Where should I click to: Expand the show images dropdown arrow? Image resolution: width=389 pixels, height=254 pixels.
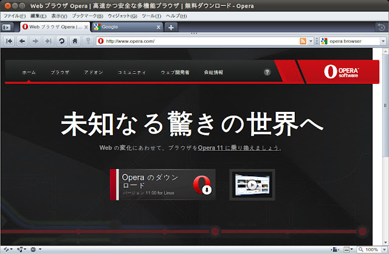click(x=352, y=249)
